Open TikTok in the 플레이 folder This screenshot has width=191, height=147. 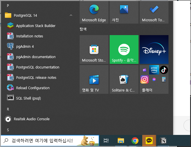point(164,70)
